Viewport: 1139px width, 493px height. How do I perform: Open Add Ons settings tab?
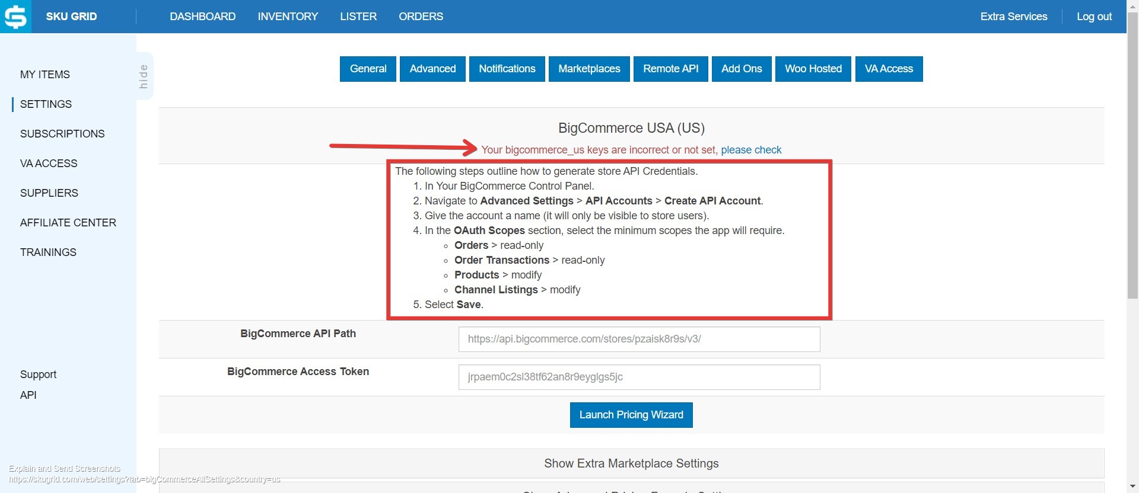742,69
